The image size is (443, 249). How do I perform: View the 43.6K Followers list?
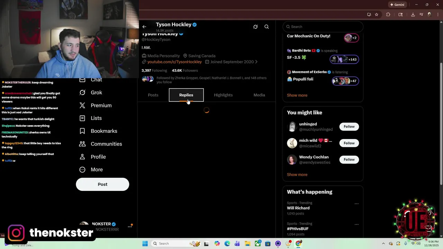click(185, 71)
